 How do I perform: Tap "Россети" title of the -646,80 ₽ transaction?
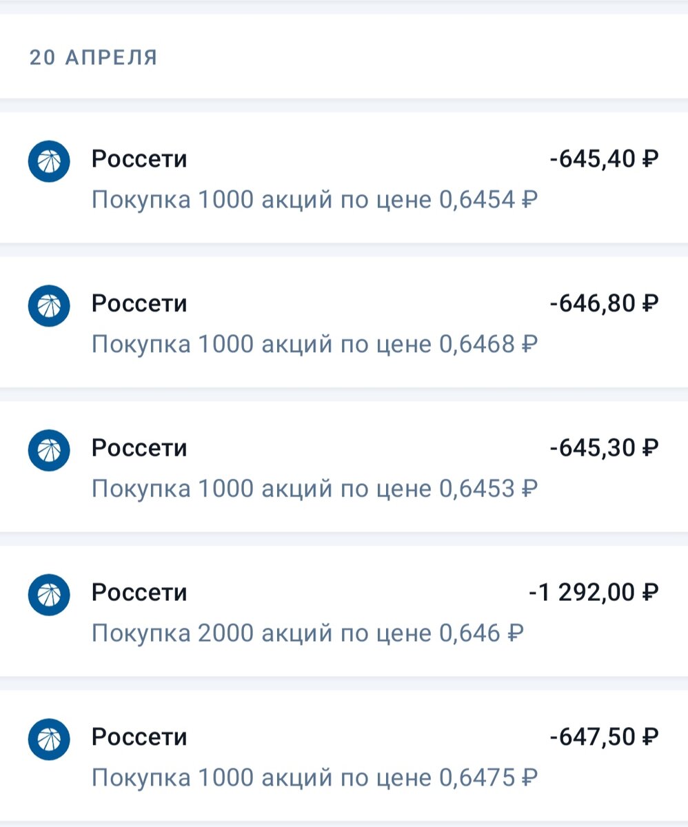coord(139,304)
